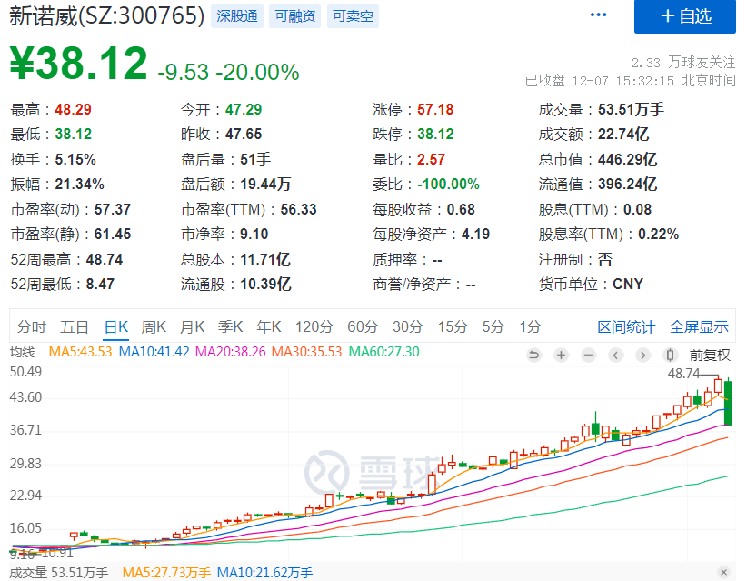Open the three-dot more options menu
Image resolution: width=747 pixels, height=581 pixels.
click(598, 15)
